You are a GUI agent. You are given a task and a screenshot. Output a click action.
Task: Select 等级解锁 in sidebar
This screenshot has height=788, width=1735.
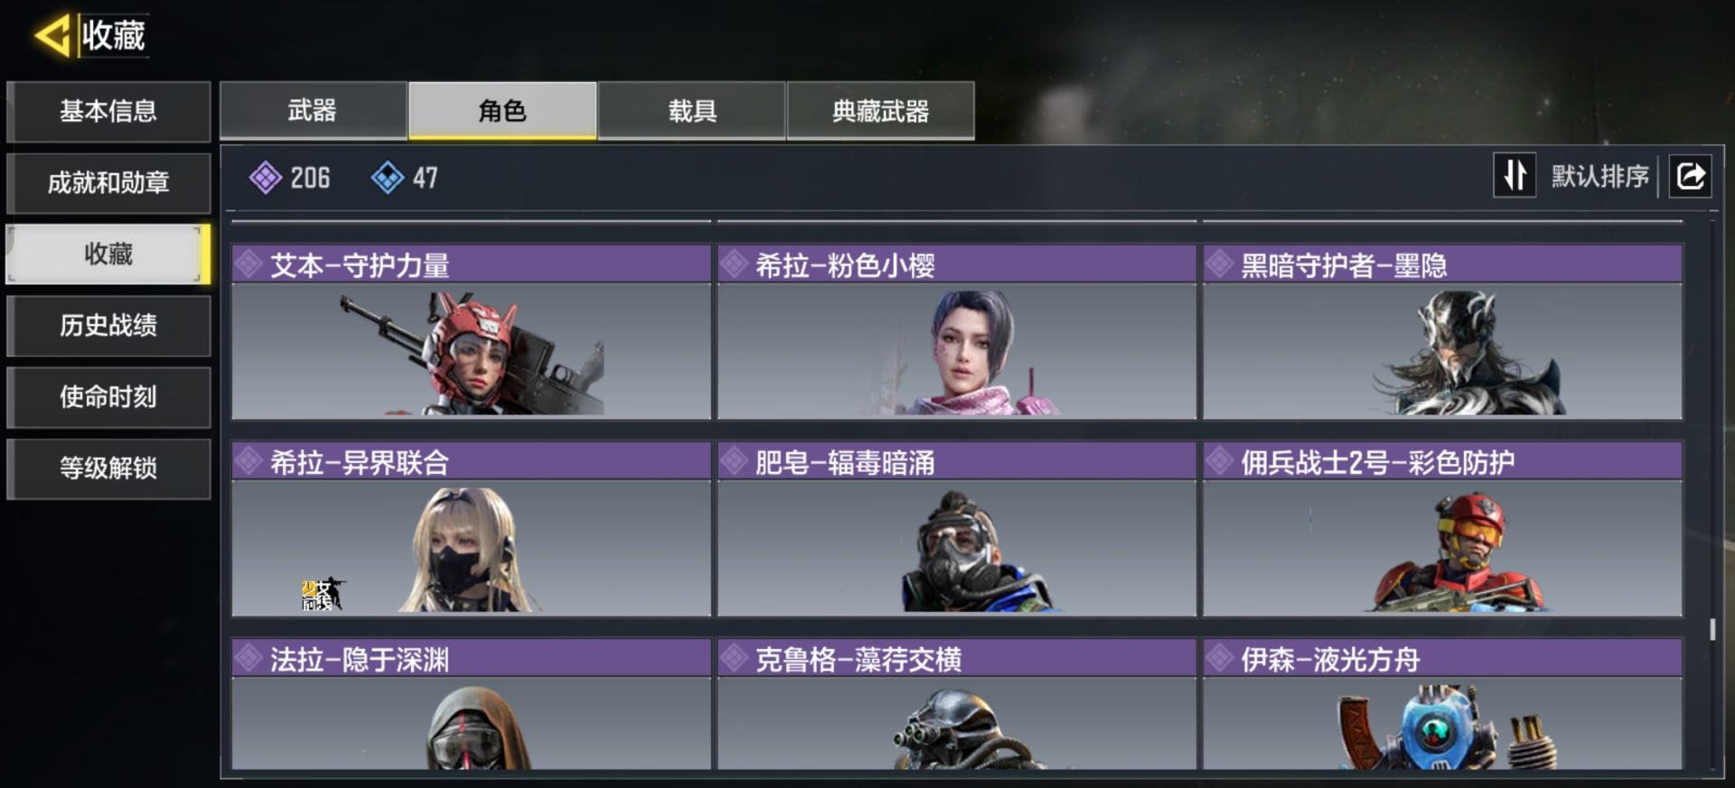click(108, 468)
